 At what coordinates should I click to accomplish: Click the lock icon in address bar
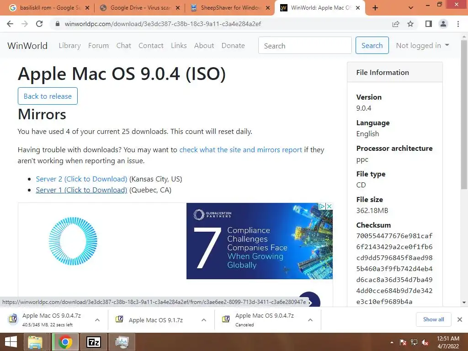coord(58,24)
